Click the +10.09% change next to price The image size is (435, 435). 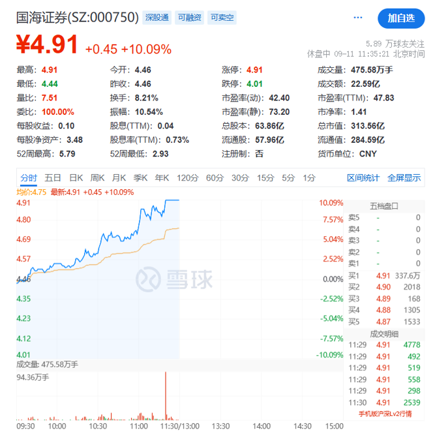[146, 50]
